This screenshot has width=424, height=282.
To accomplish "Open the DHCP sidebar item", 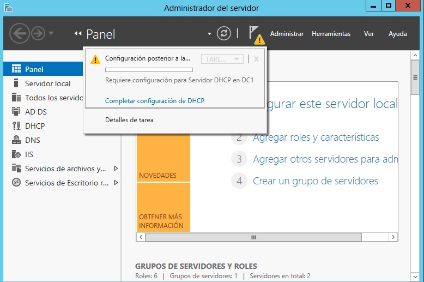I will (35, 126).
